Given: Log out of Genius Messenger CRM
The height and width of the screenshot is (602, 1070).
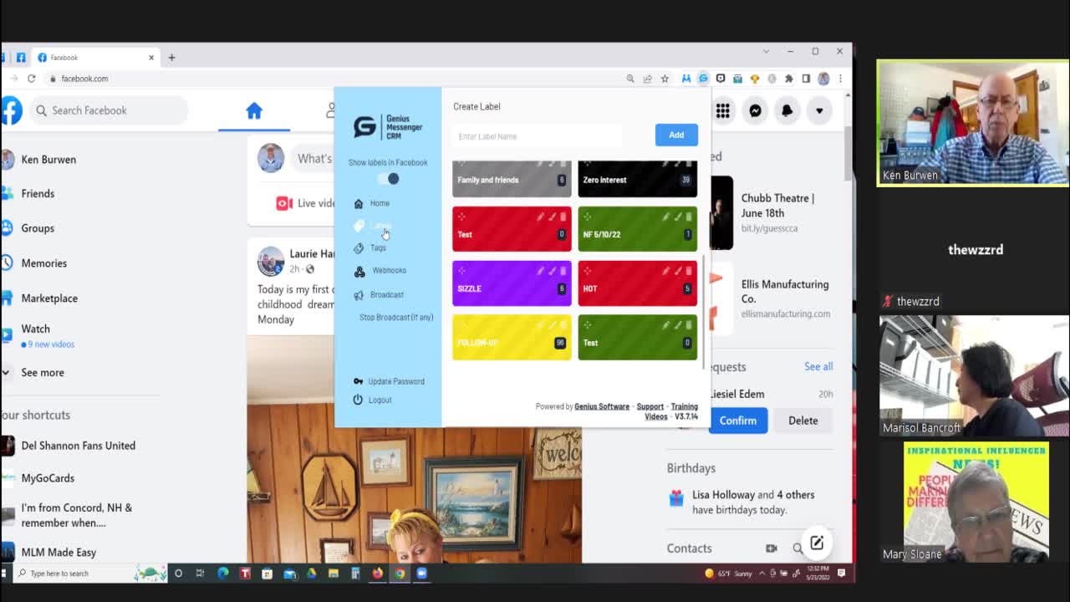Looking at the screenshot, I should click(x=373, y=400).
